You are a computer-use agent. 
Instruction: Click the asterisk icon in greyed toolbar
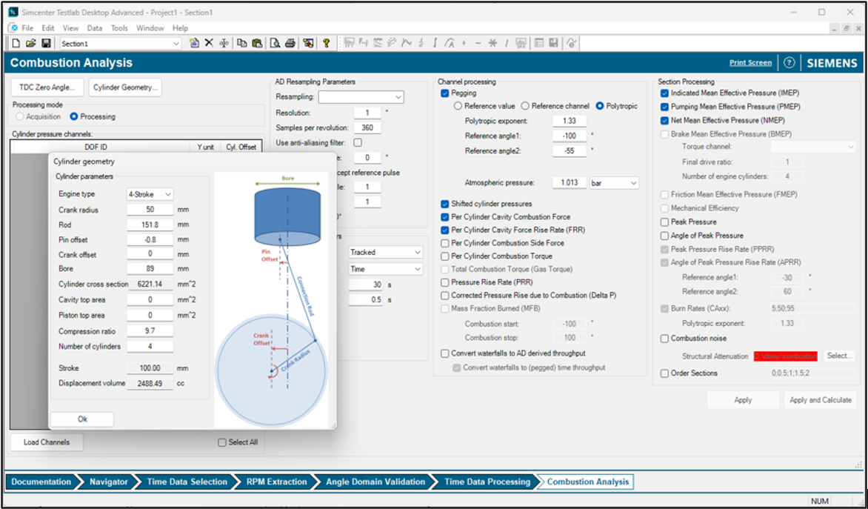493,43
